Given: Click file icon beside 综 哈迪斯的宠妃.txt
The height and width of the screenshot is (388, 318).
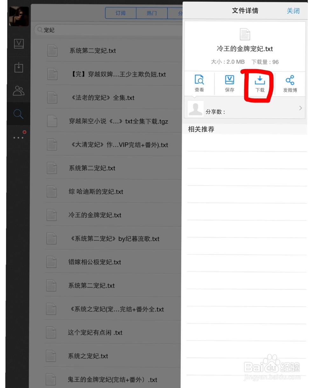Looking at the screenshot, I should 52,191.
